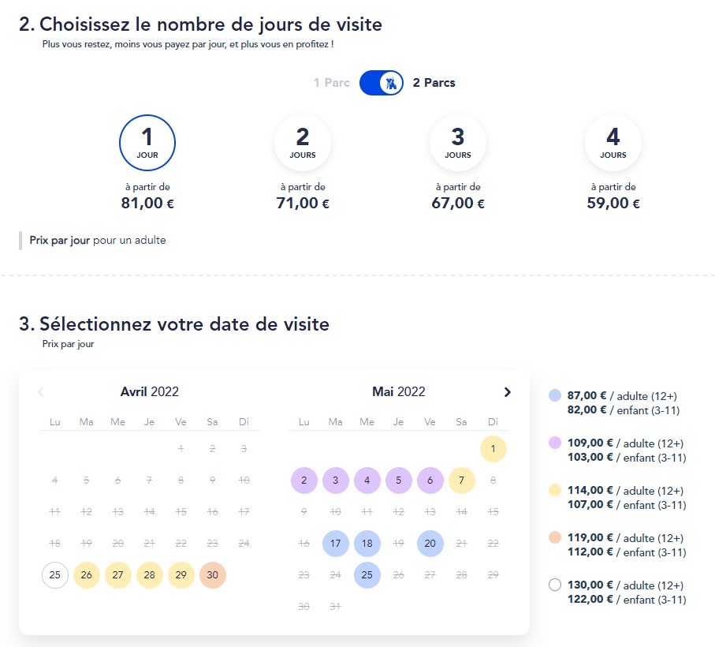This screenshot has width=715, height=647.
Task: Select May 25 in the calendar
Action: tap(367, 575)
